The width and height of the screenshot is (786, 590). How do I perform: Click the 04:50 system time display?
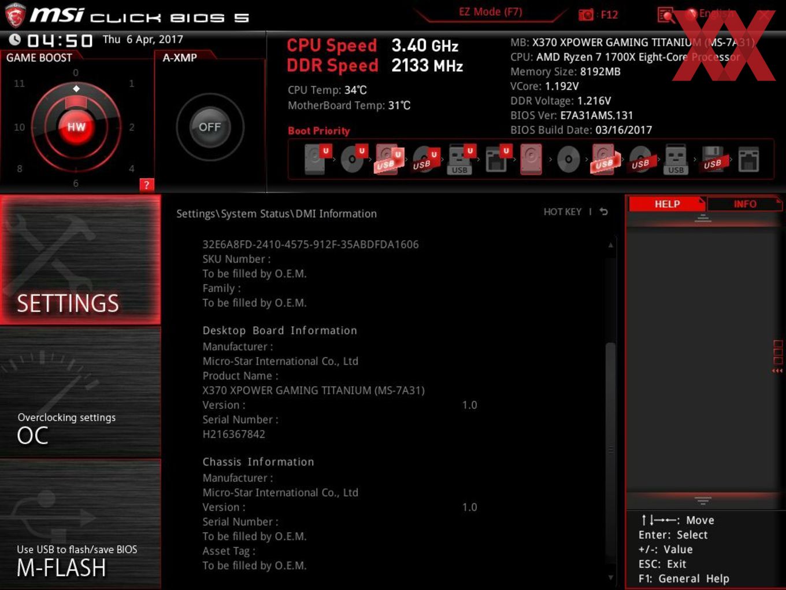[60, 40]
